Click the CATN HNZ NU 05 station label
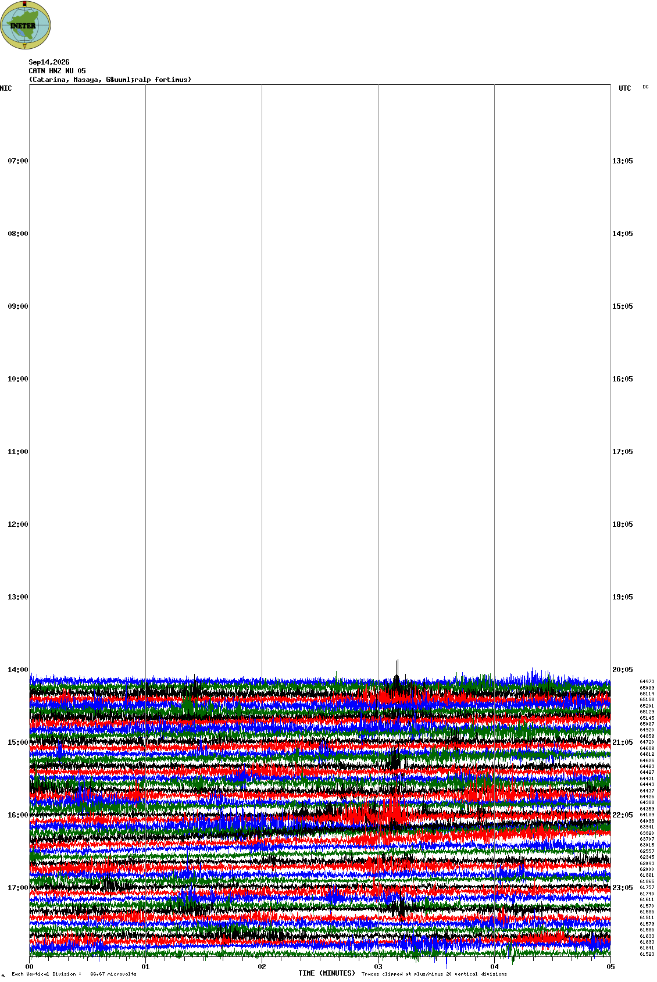The height and width of the screenshot is (982, 657). pos(58,71)
